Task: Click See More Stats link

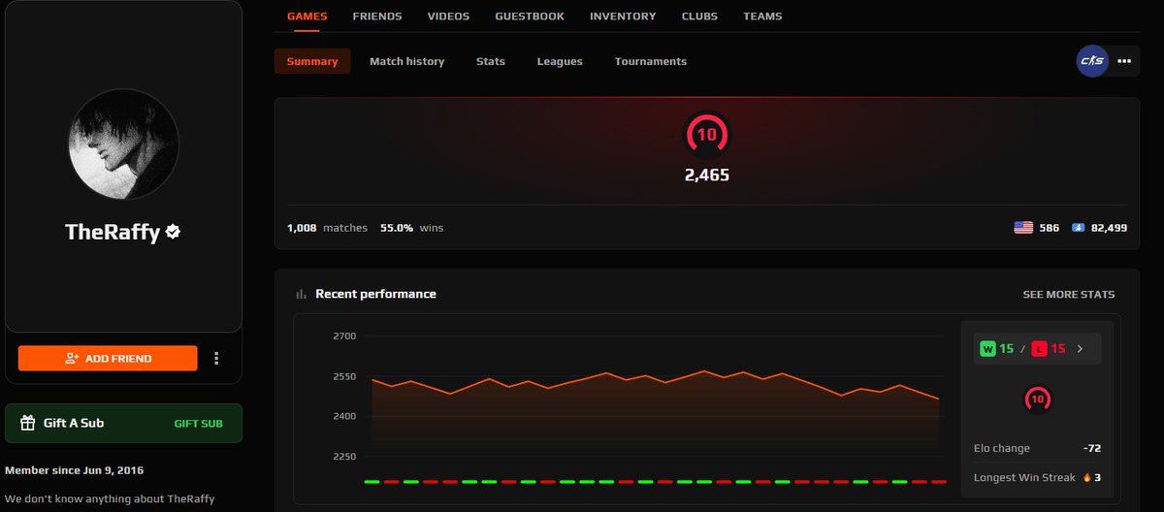Action: (1069, 294)
